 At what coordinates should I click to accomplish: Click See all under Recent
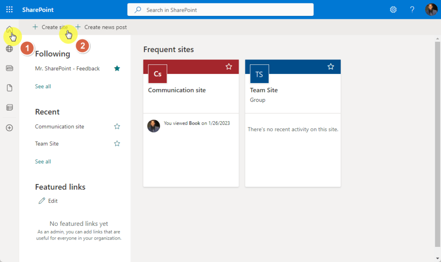pos(43,161)
